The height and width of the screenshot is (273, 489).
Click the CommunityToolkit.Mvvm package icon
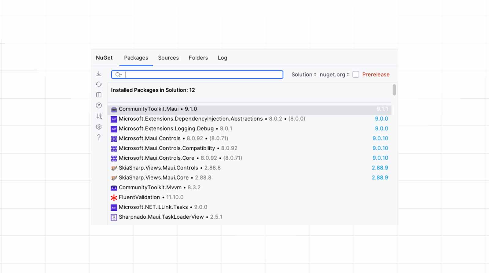point(114,188)
